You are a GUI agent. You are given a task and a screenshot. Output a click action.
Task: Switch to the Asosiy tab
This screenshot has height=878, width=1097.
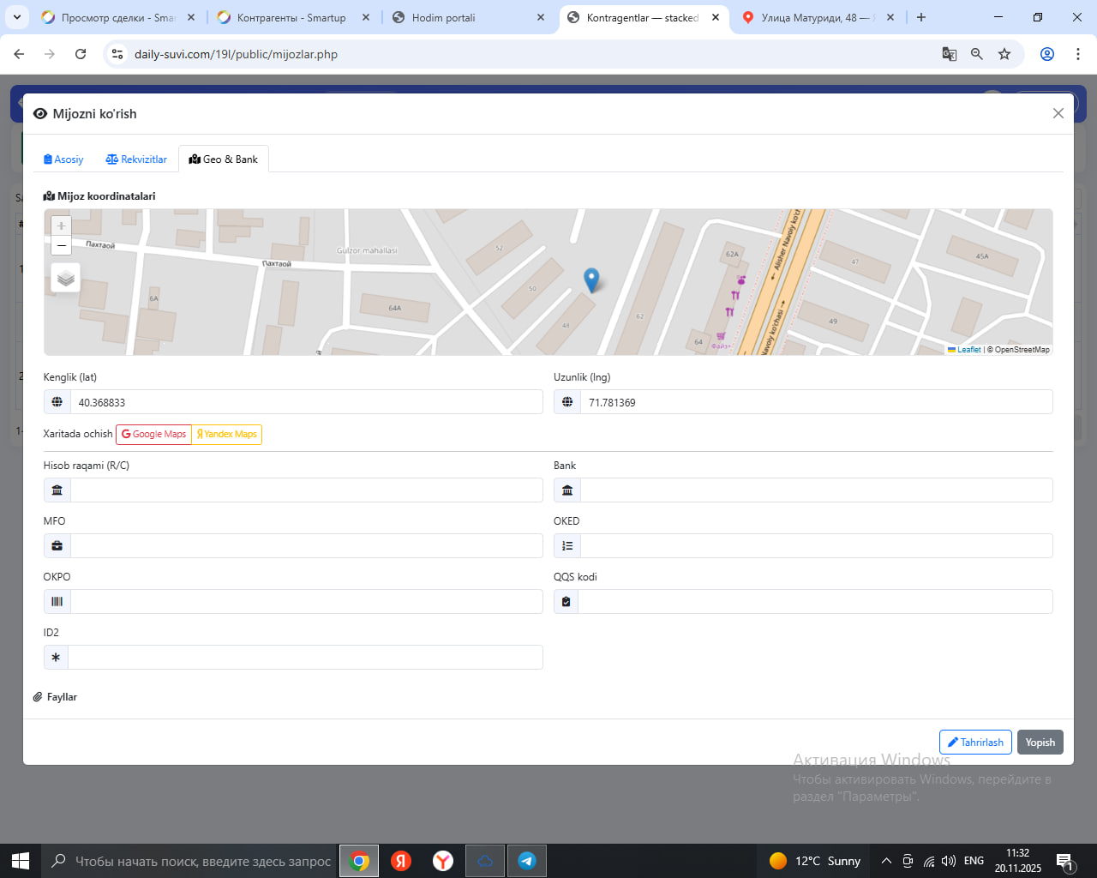tap(63, 159)
